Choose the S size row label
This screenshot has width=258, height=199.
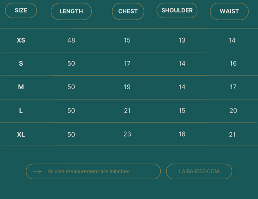[21, 64]
